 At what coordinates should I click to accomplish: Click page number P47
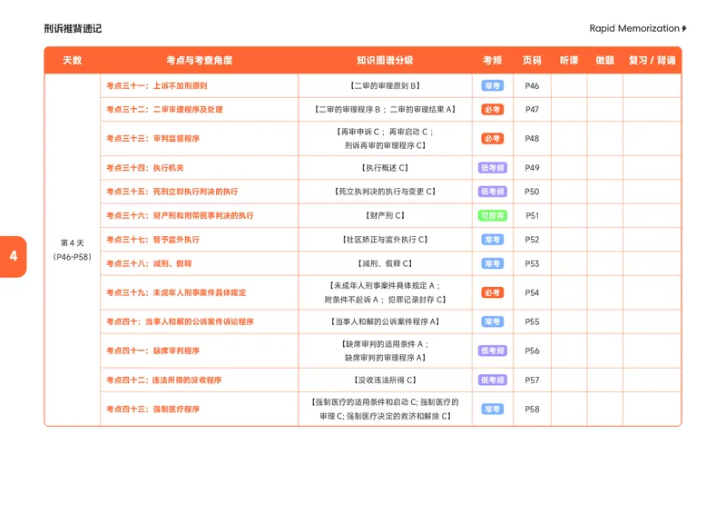pos(532,109)
